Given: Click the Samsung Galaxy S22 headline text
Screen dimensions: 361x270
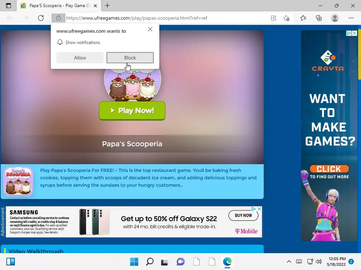Looking at the screenshot, I should point(169,219).
